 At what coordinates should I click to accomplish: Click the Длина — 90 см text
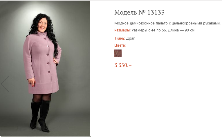[x=181, y=30]
